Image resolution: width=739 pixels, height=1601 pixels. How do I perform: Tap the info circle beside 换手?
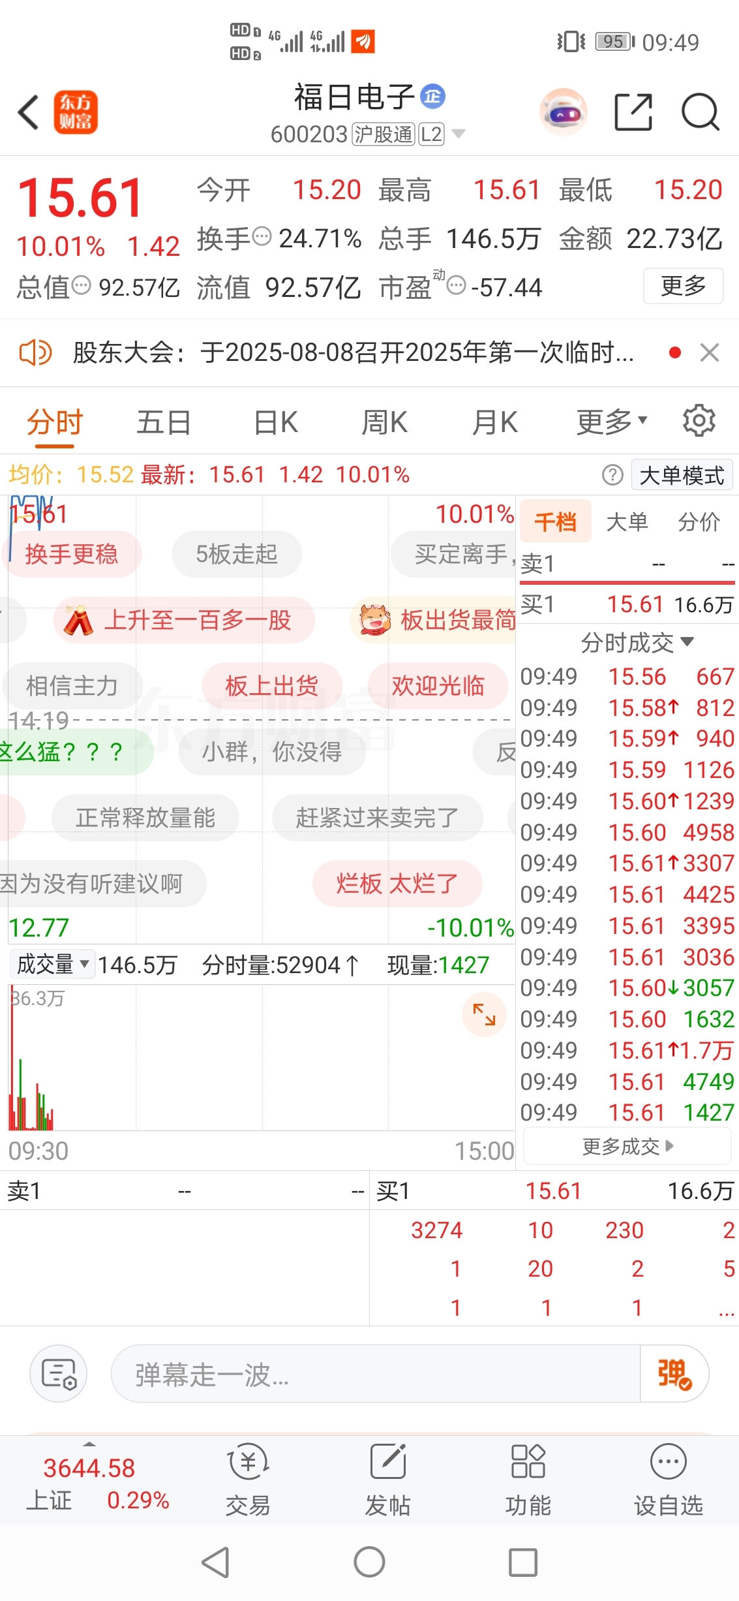click(262, 236)
